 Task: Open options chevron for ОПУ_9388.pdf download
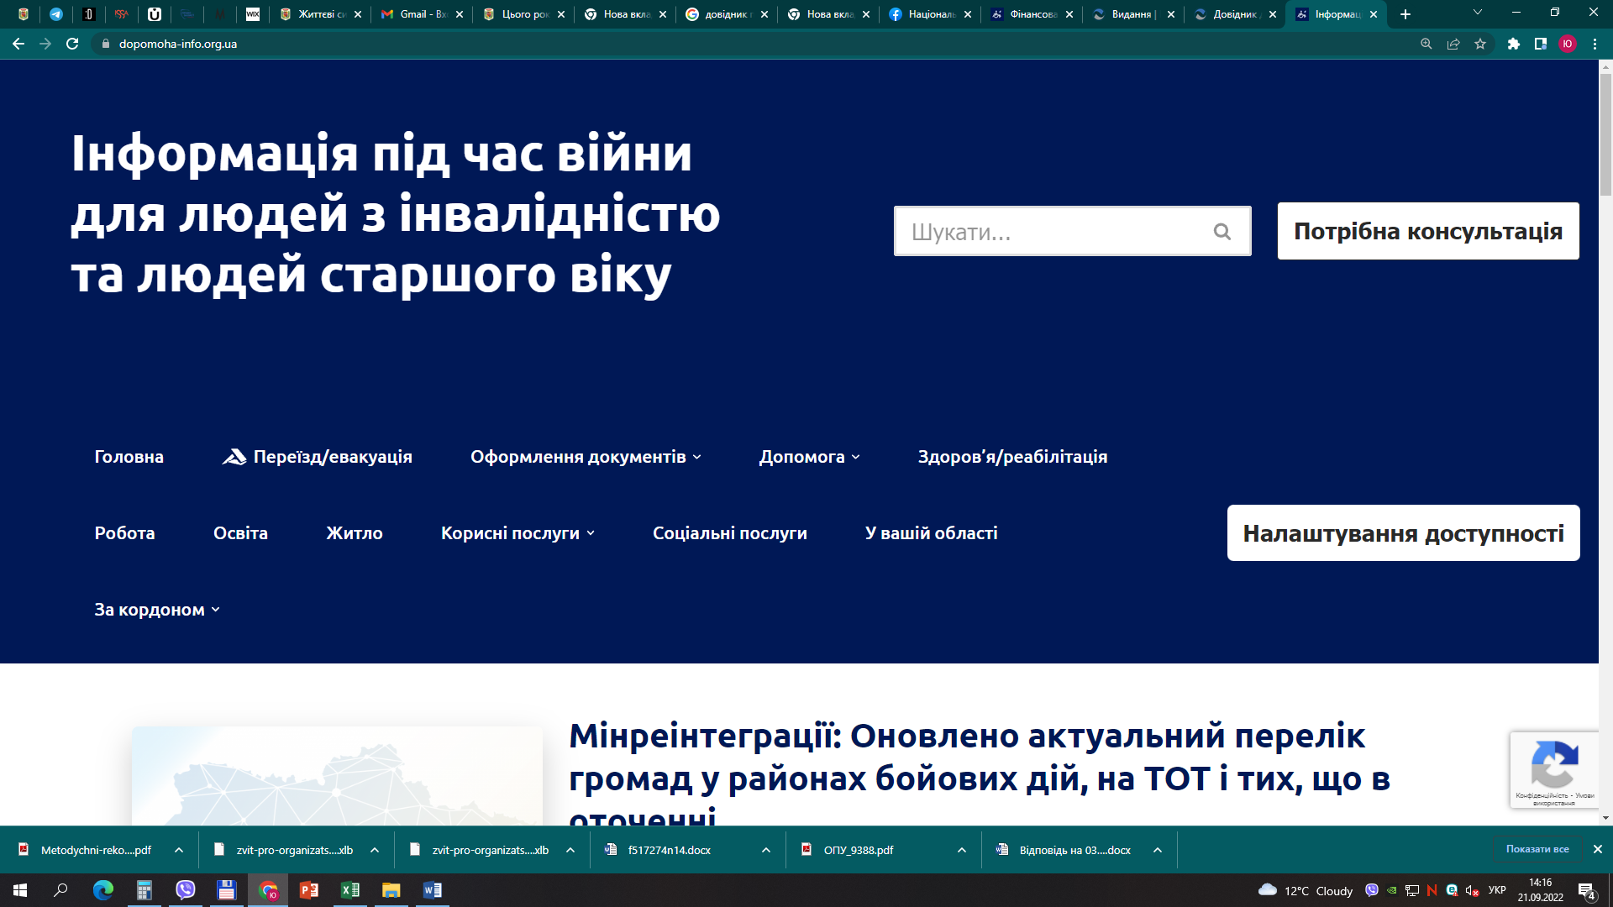[x=961, y=850]
